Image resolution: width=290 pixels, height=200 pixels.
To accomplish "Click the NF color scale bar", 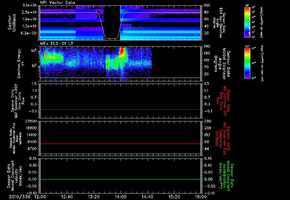I will (247, 22).
